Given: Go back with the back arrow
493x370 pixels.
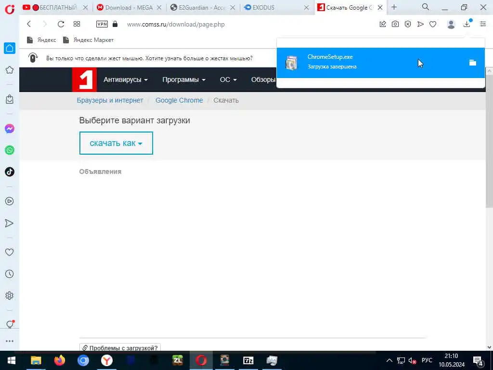Looking at the screenshot, I should (x=29, y=24).
